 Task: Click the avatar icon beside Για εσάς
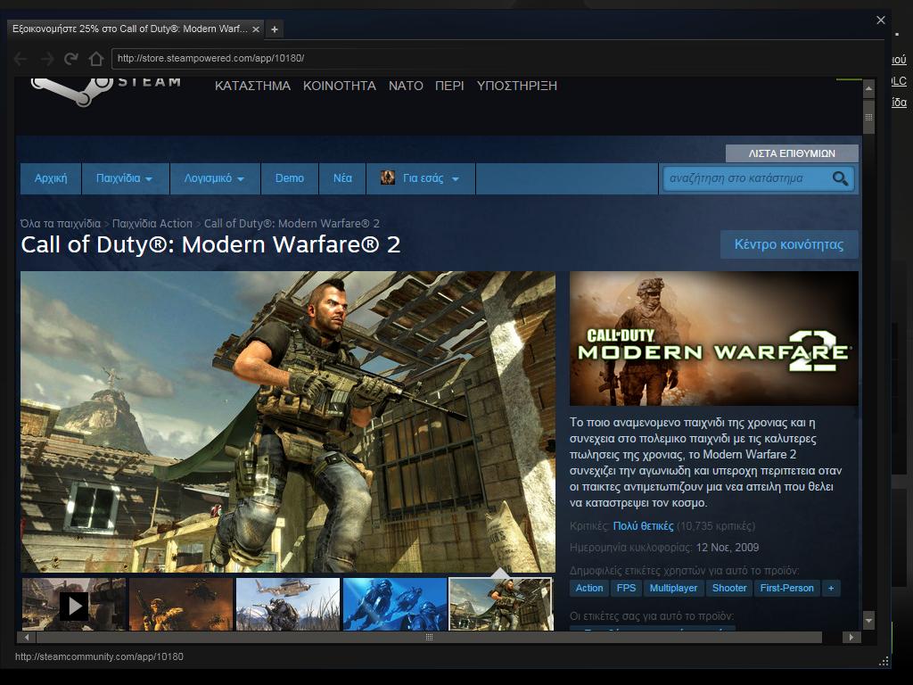pos(387,177)
